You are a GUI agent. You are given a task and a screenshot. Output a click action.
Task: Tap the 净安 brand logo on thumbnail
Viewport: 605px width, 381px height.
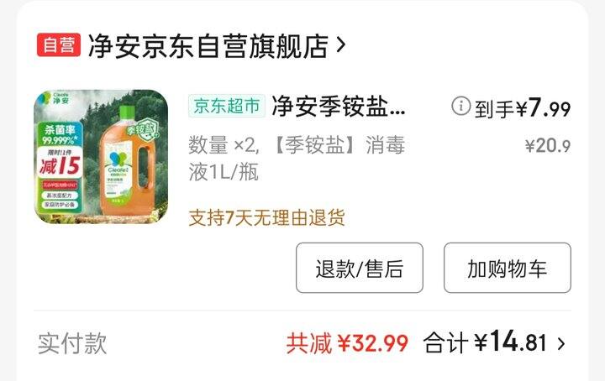[x=55, y=98]
